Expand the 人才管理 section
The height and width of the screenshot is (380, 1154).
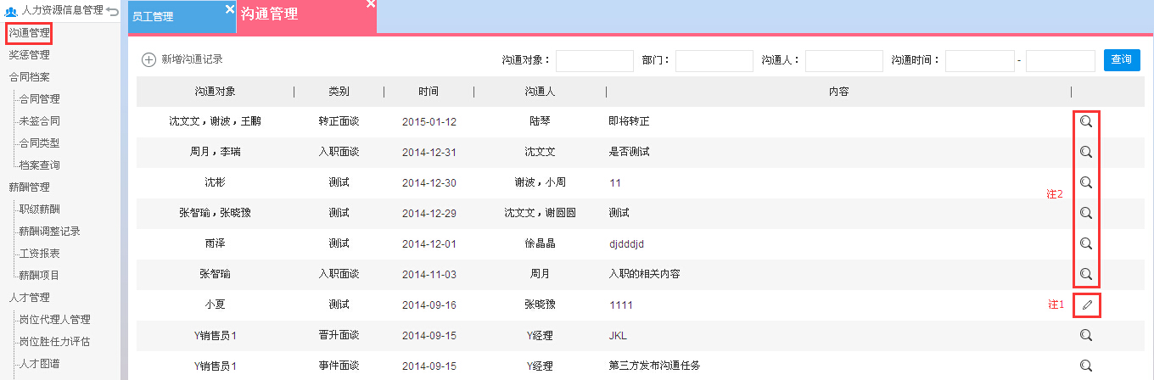pos(29,298)
